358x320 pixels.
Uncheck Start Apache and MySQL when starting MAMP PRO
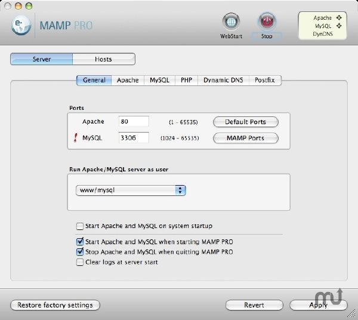[x=80, y=242]
